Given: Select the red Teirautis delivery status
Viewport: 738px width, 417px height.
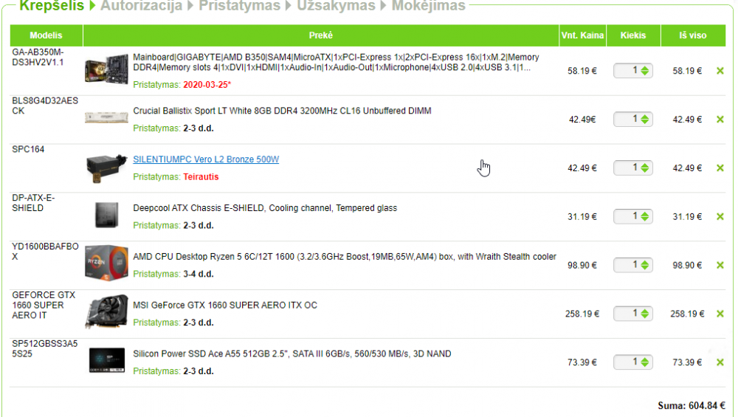Looking at the screenshot, I should point(201,177).
